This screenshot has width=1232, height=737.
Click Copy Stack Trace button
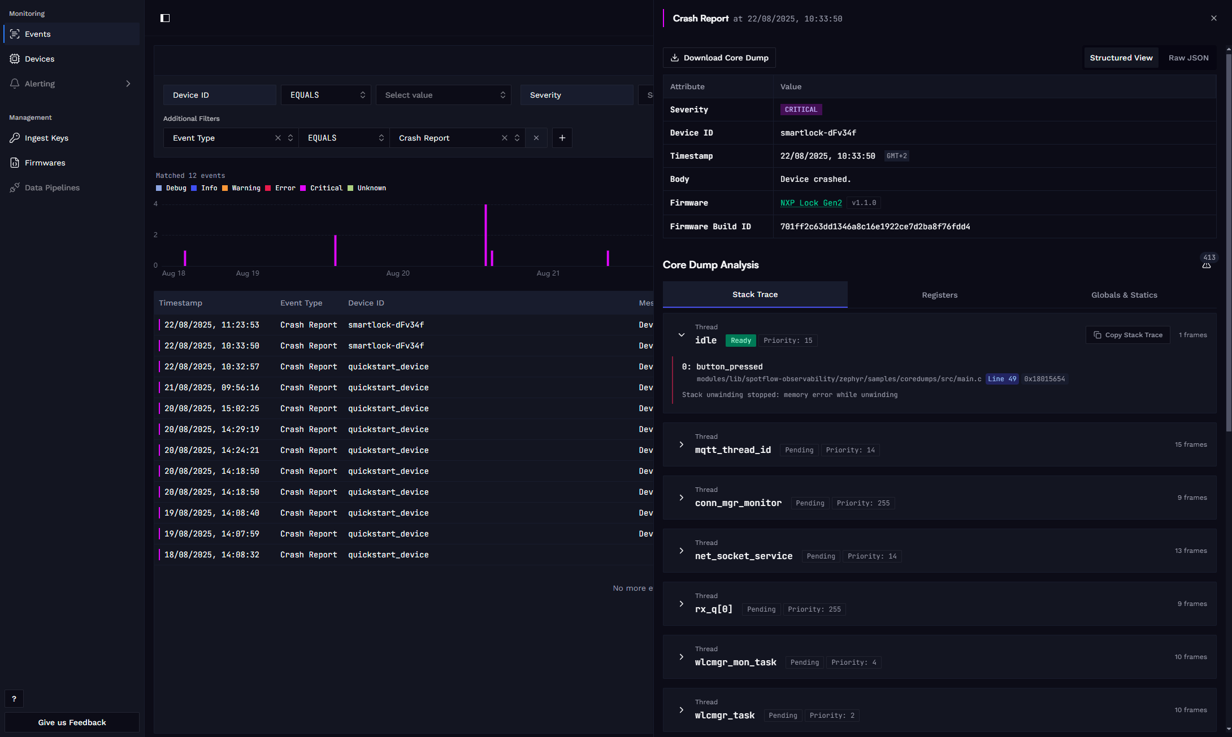(x=1128, y=335)
